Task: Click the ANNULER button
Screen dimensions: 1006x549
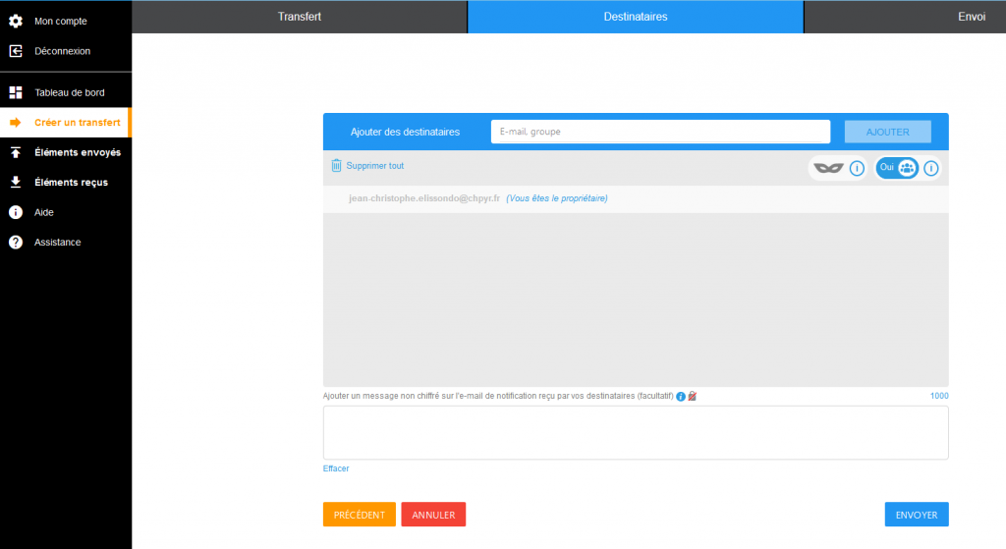Action: pyautogui.click(x=433, y=515)
